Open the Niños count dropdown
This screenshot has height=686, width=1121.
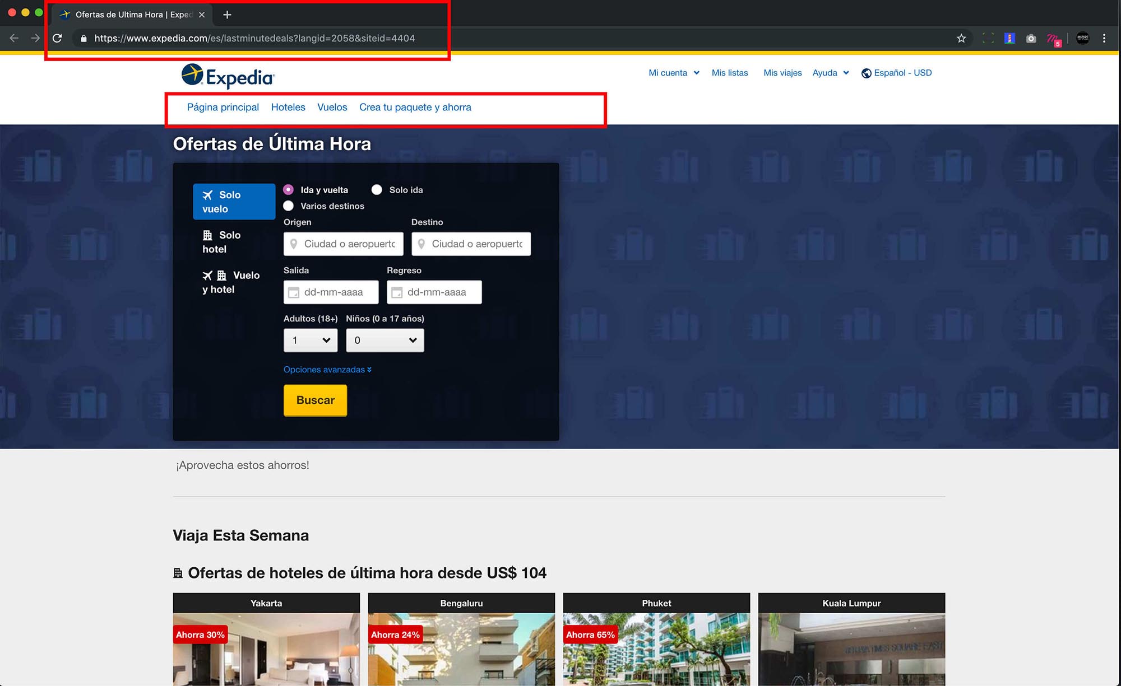tap(385, 340)
